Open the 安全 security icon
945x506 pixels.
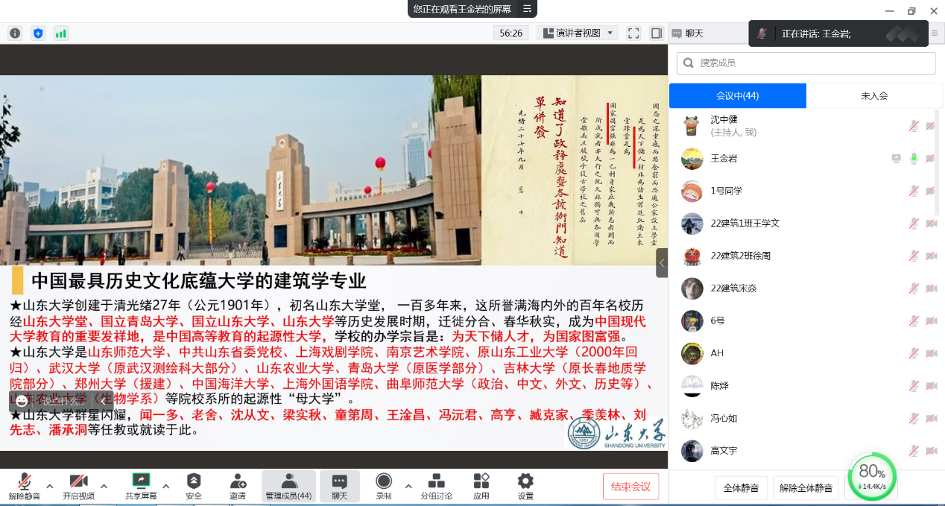[194, 486]
